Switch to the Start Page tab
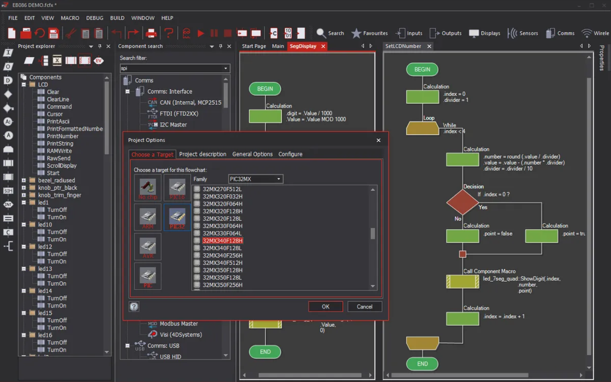 (x=254, y=46)
